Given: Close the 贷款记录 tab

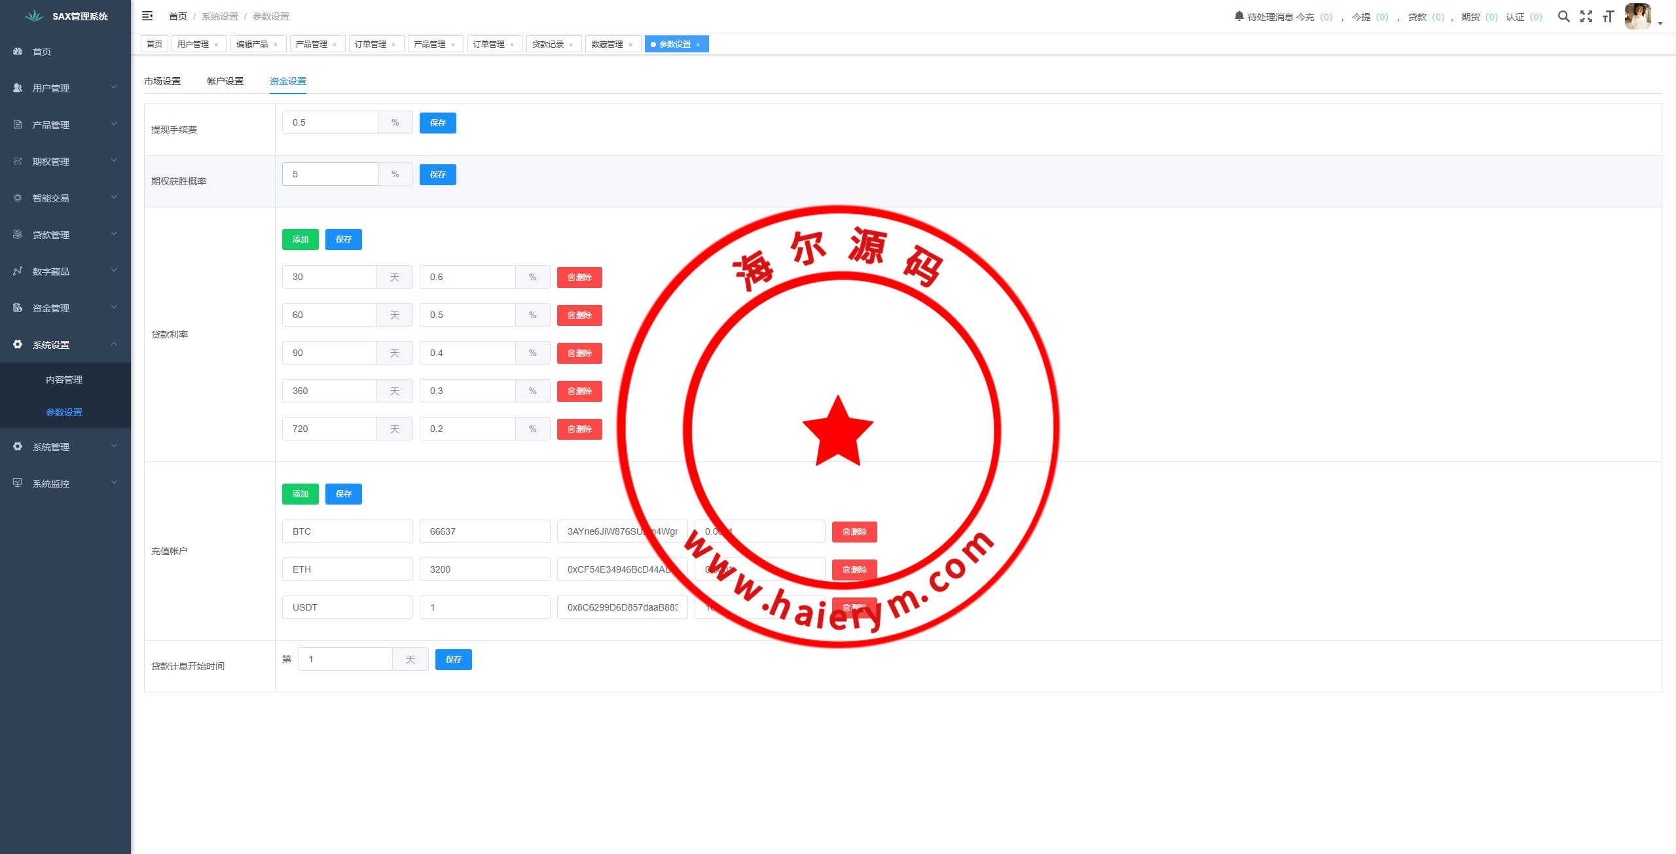Looking at the screenshot, I should pyautogui.click(x=571, y=44).
